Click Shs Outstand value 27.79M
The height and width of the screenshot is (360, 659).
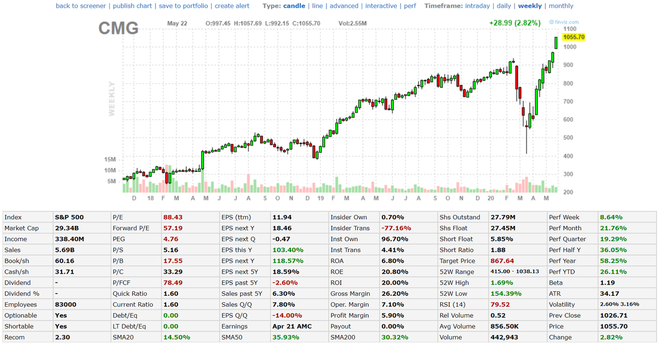503,217
